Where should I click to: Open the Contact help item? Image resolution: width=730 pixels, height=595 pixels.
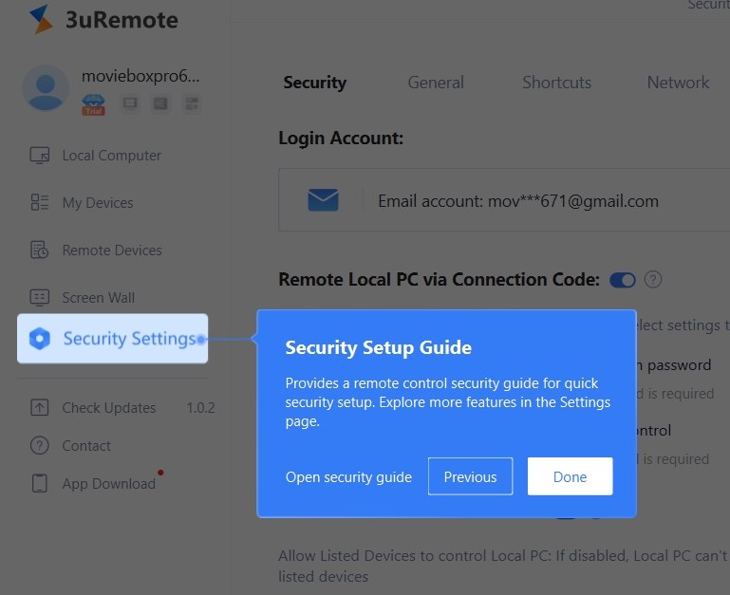(70, 446)
